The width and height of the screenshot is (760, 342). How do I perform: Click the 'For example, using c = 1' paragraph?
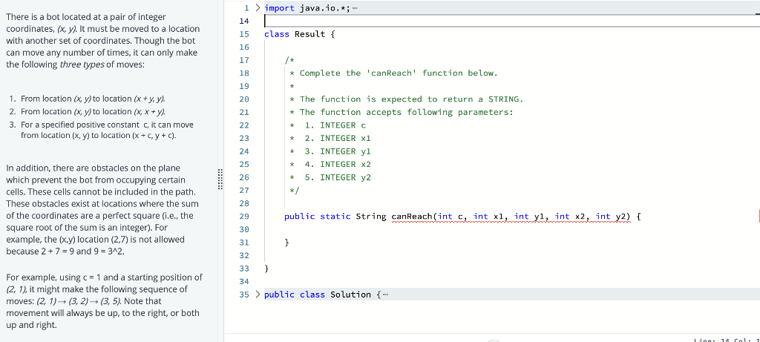(x=104, y=300)
